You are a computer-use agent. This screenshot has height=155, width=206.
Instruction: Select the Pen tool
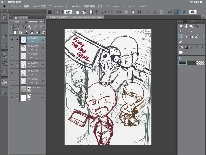point(181,37)
